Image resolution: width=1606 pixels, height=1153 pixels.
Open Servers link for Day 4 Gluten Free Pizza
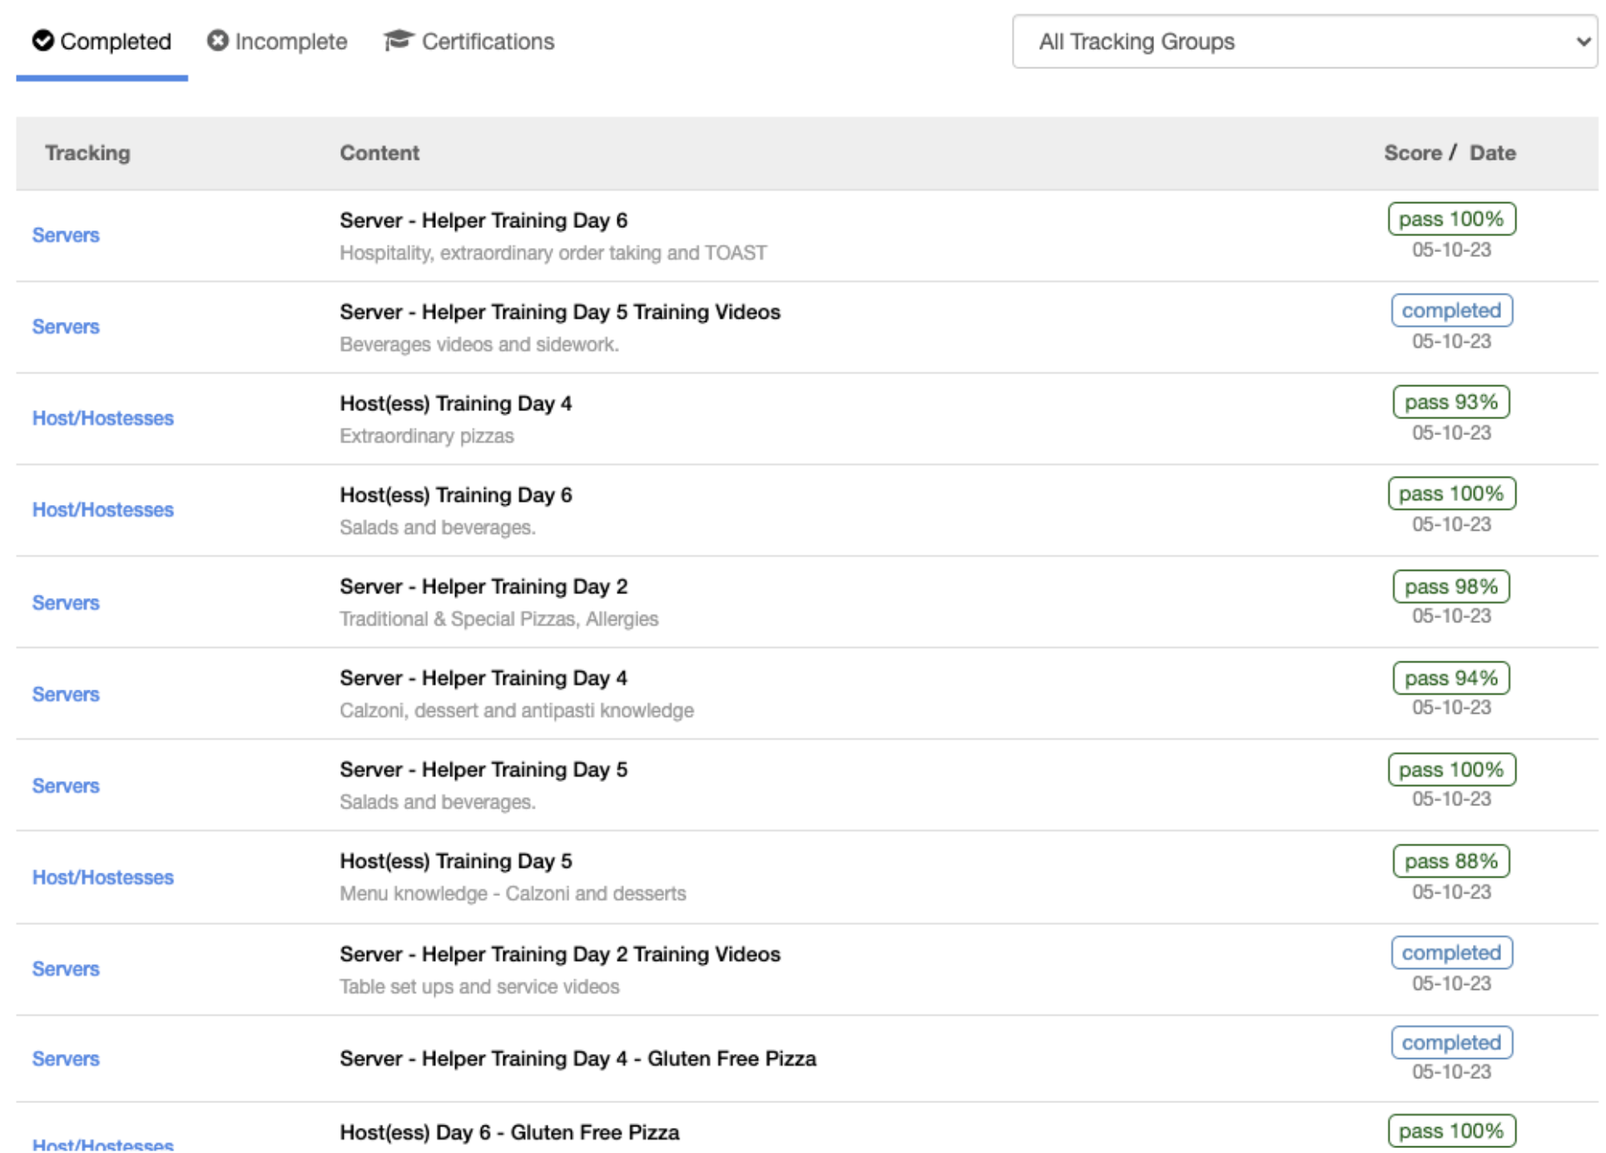click(x=66, y=1059)
